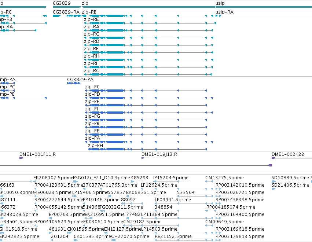
Task: Click the teal zip gene span bar
Action: tap(148, 7)
